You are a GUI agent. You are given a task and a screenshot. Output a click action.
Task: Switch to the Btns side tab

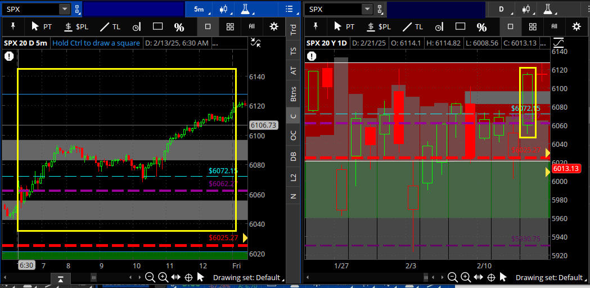tap(293, 93)
